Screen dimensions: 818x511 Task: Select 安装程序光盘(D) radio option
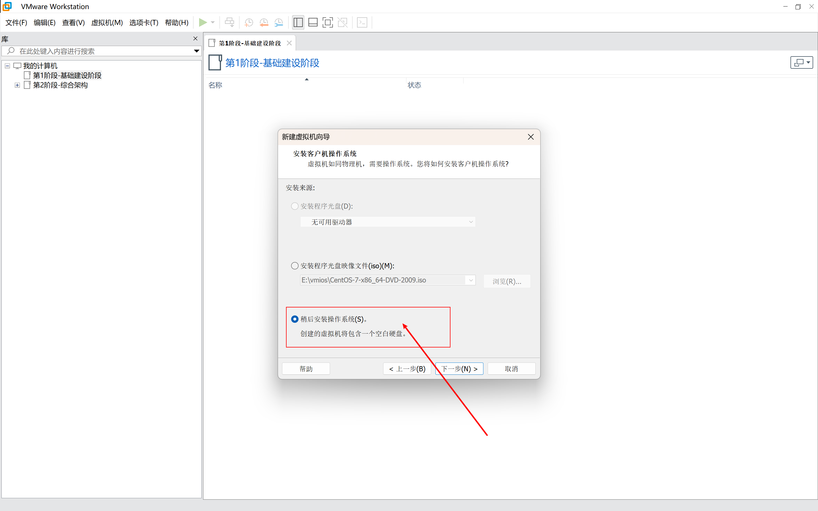pyautogui.click(x=295, y=206)
